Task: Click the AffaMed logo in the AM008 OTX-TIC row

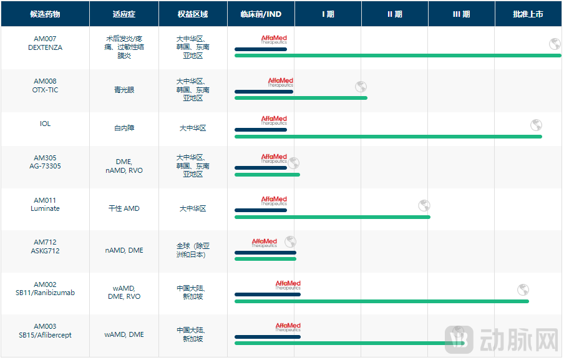Action: [x=280, y=82]
